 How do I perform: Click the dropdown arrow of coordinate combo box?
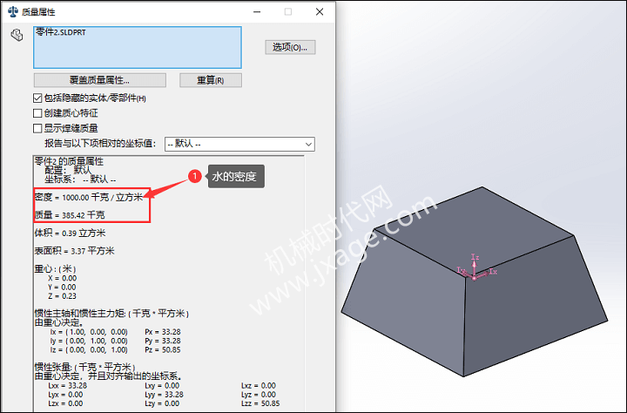pyautogui.click(x=308, y=144)
